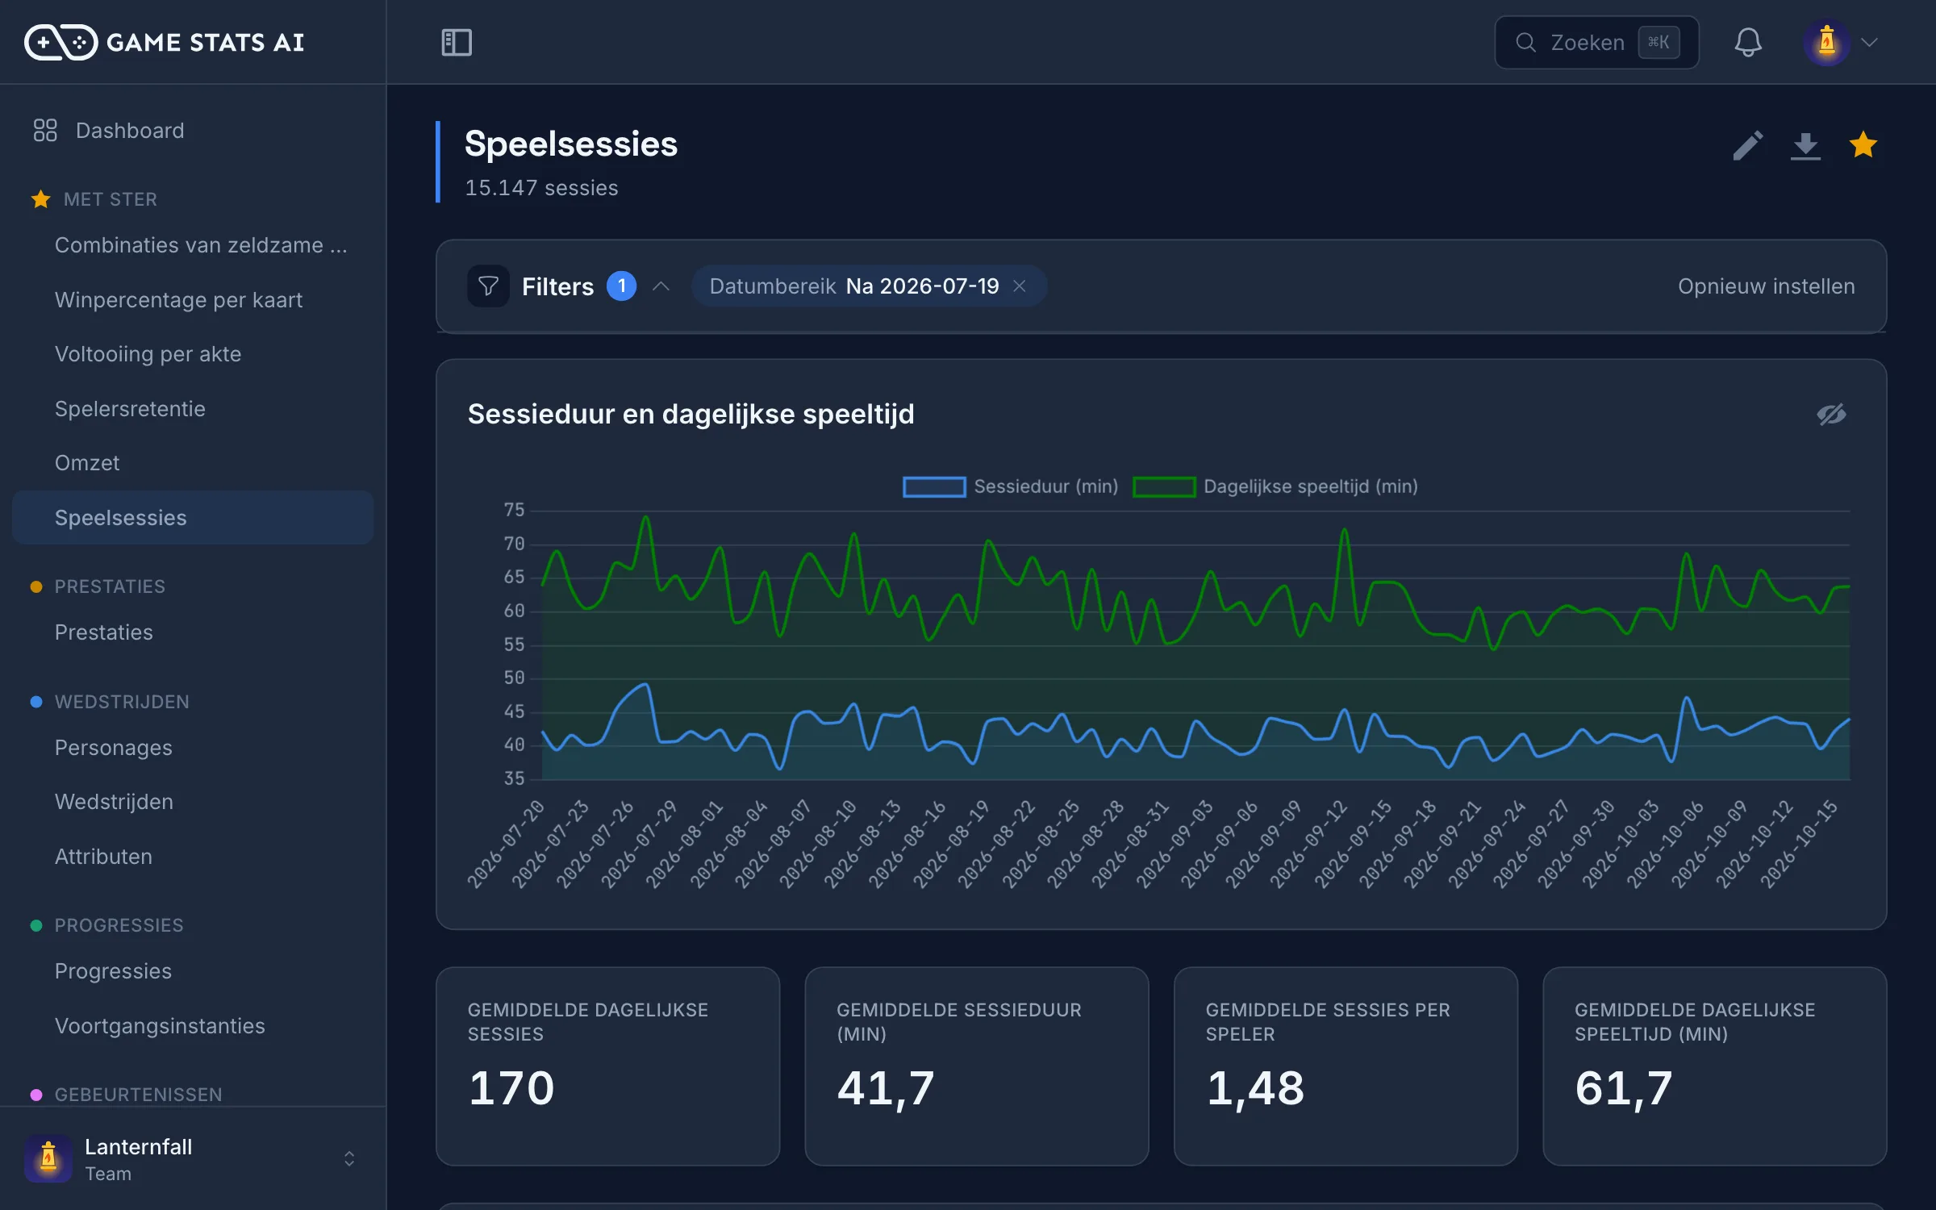Viewport: 1936px width, 1210px height.
Task: Collapse the Filters section chevron
Action: [x=661, y=286]
